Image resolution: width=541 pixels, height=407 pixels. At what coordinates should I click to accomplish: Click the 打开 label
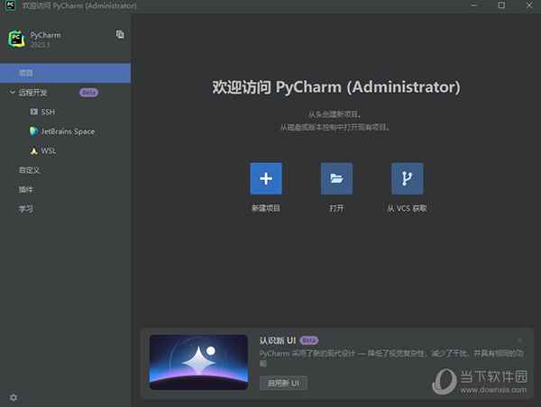336,208
